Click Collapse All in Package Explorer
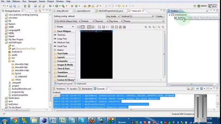 click(x=36, y=11)
